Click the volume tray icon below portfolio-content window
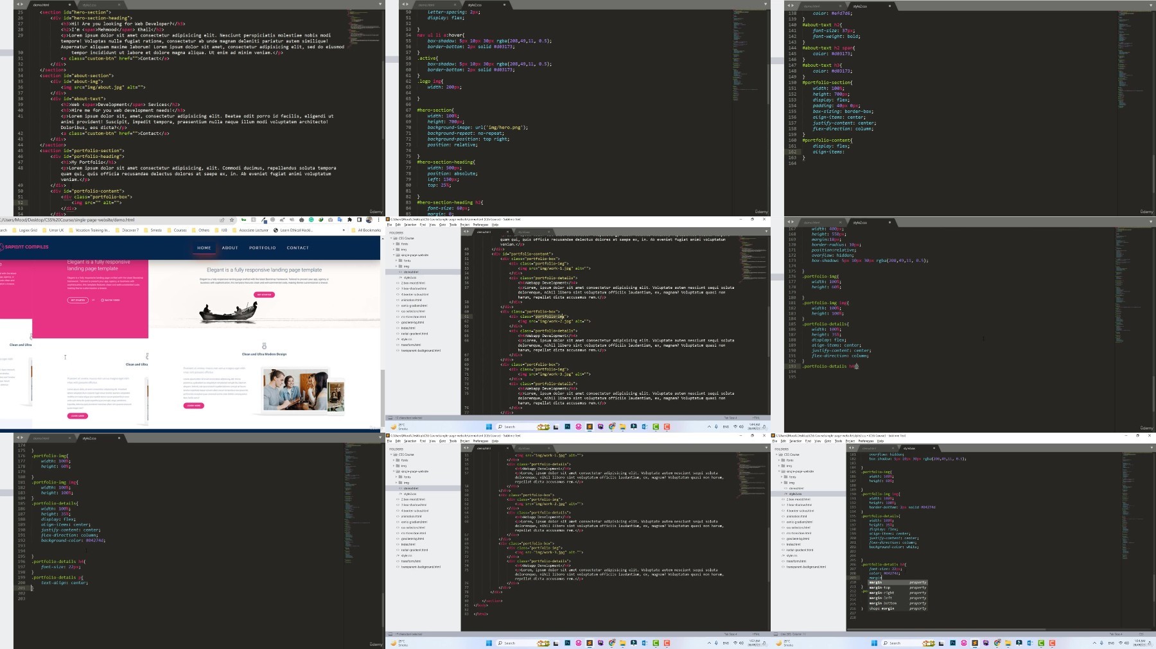This screenshot has height=649, width=1156. click(741, 427)
